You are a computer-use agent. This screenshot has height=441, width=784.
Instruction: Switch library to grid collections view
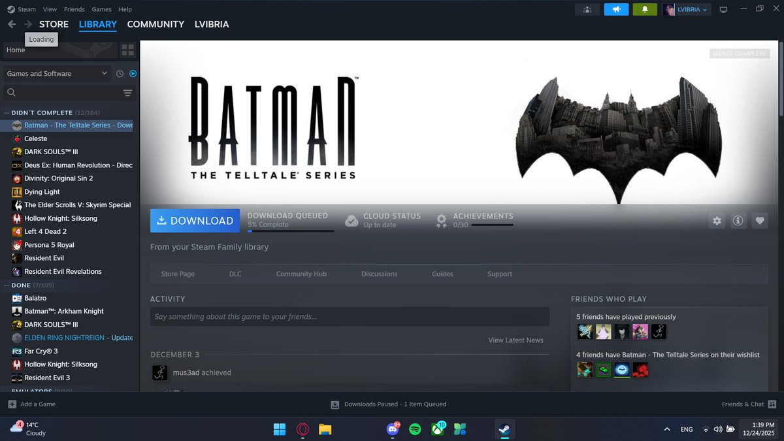[127, 50]
